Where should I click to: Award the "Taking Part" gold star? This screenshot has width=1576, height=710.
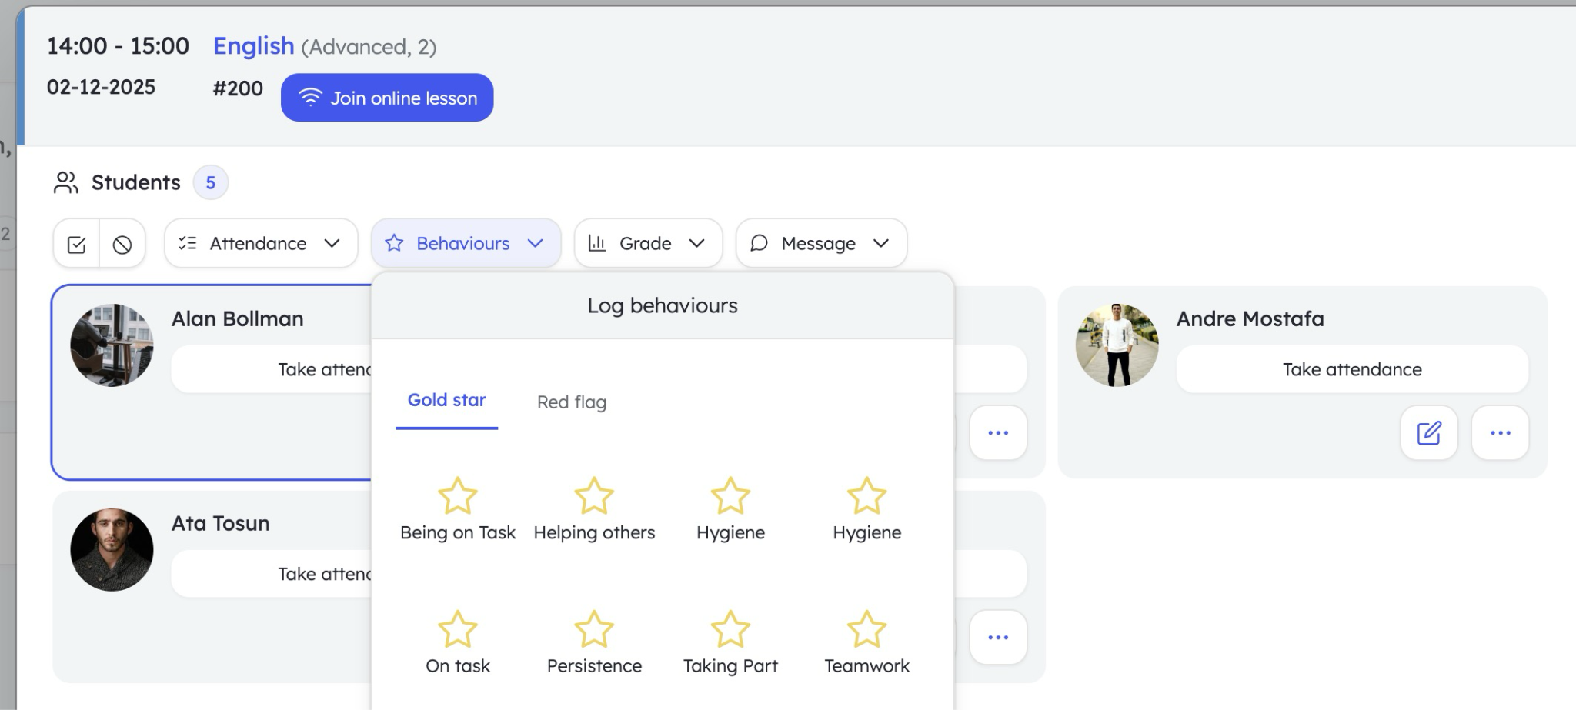tap(730, 631)
